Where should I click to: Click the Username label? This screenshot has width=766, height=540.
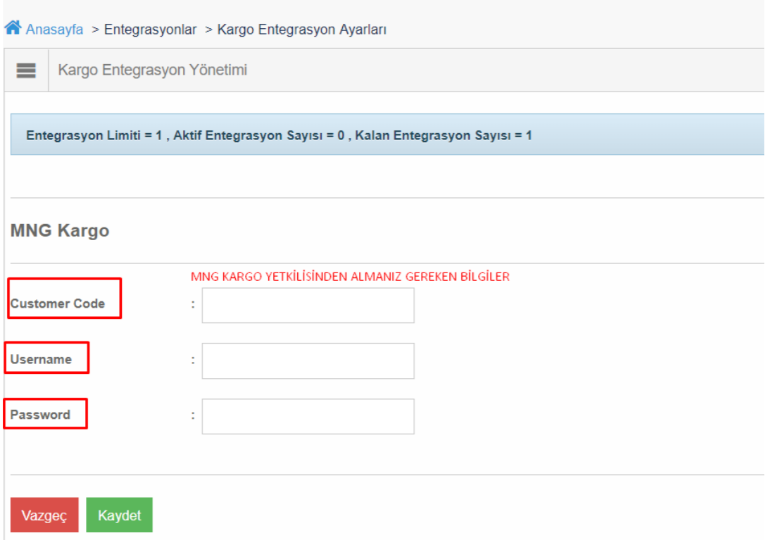click(41, 359)
